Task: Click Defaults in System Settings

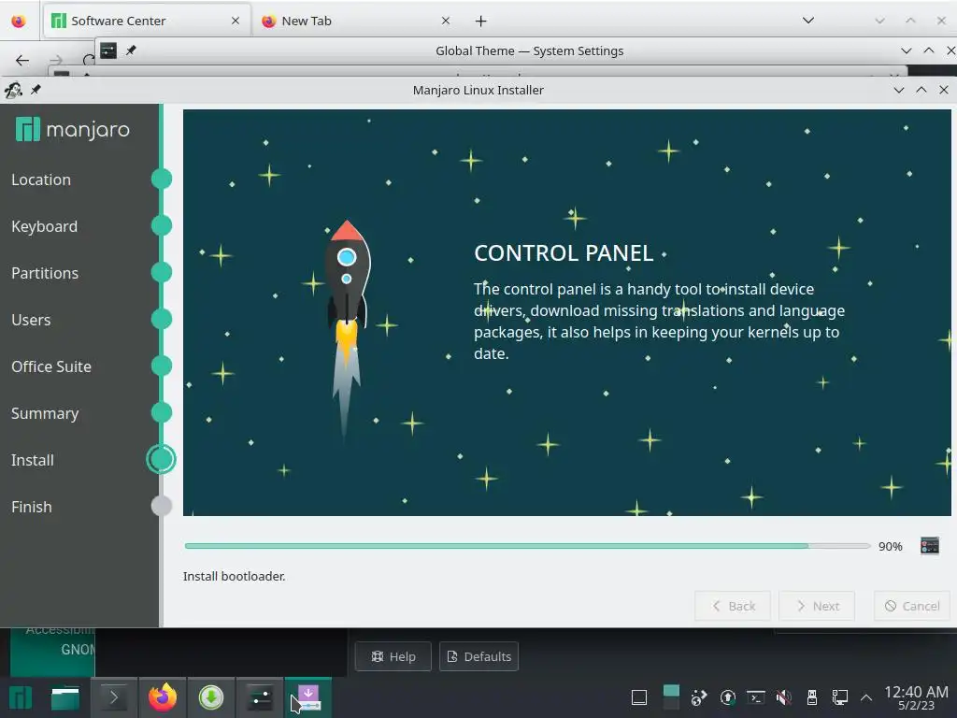Action: click(x=478, y=656)
